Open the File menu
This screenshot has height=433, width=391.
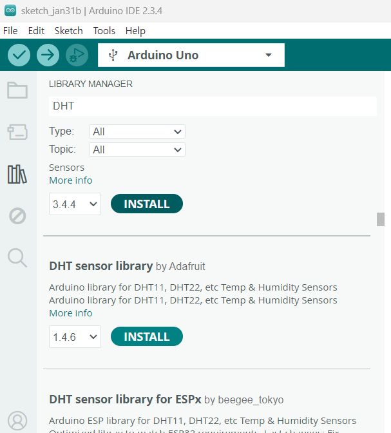(x=10, y=31)
